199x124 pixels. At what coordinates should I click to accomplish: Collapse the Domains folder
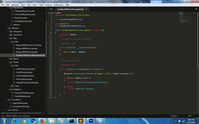7,28
